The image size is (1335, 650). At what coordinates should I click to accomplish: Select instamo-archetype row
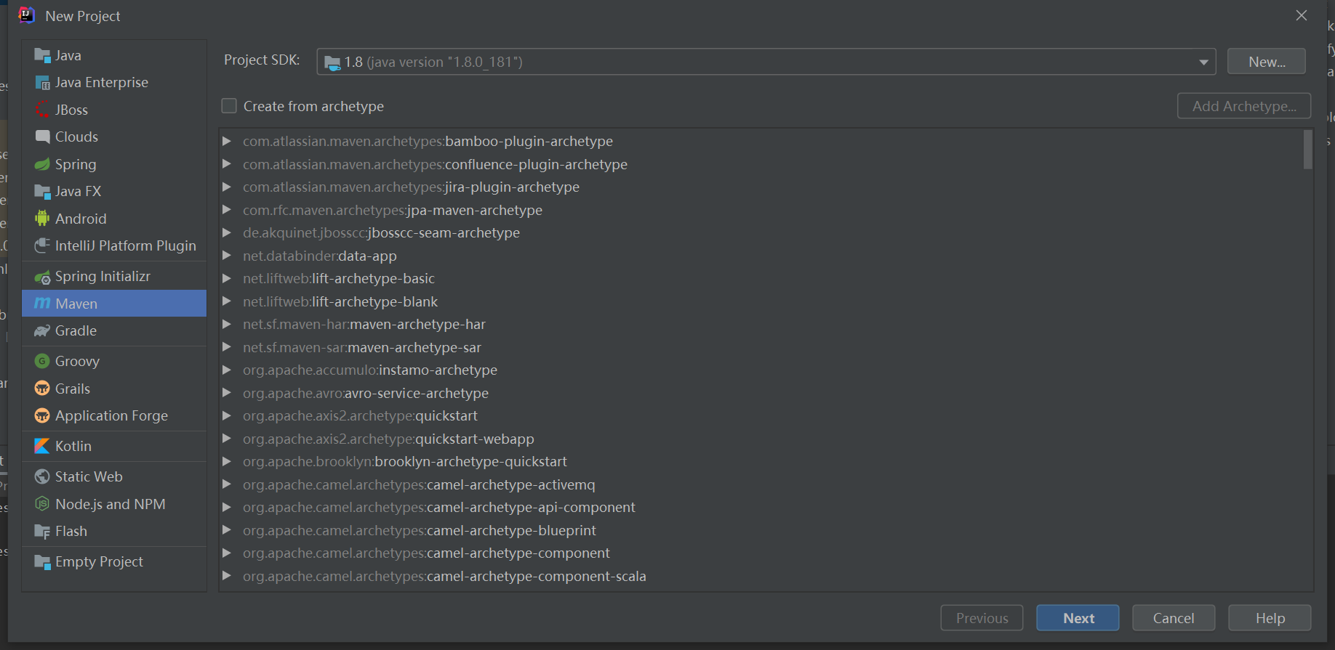click(x=761, y=370)
